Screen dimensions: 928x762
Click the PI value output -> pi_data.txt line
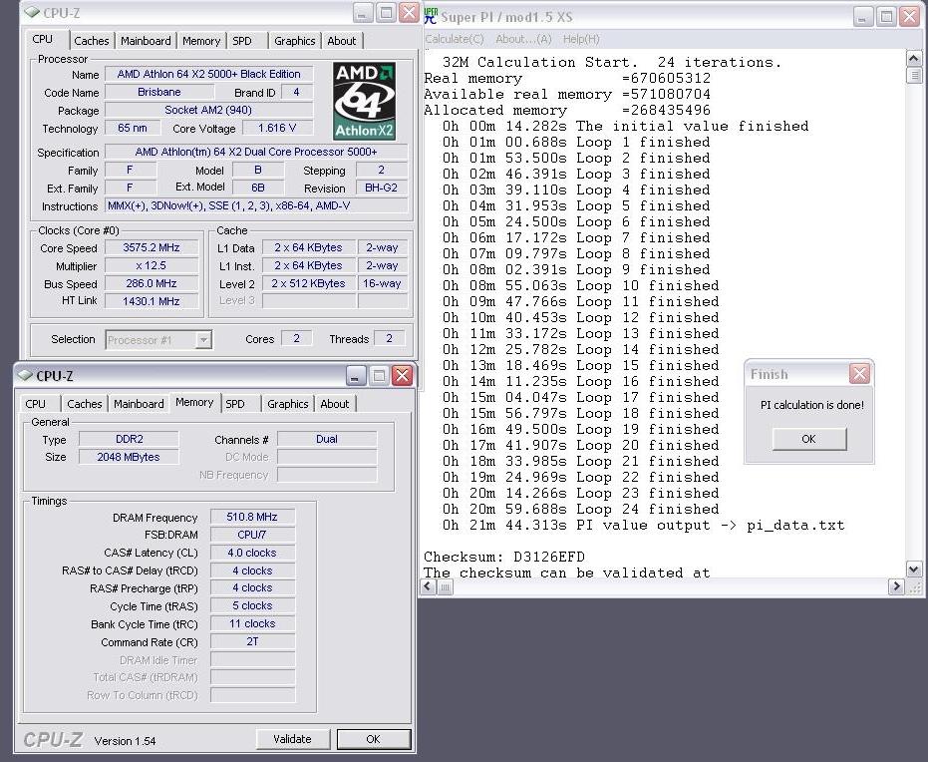point(643,525)
